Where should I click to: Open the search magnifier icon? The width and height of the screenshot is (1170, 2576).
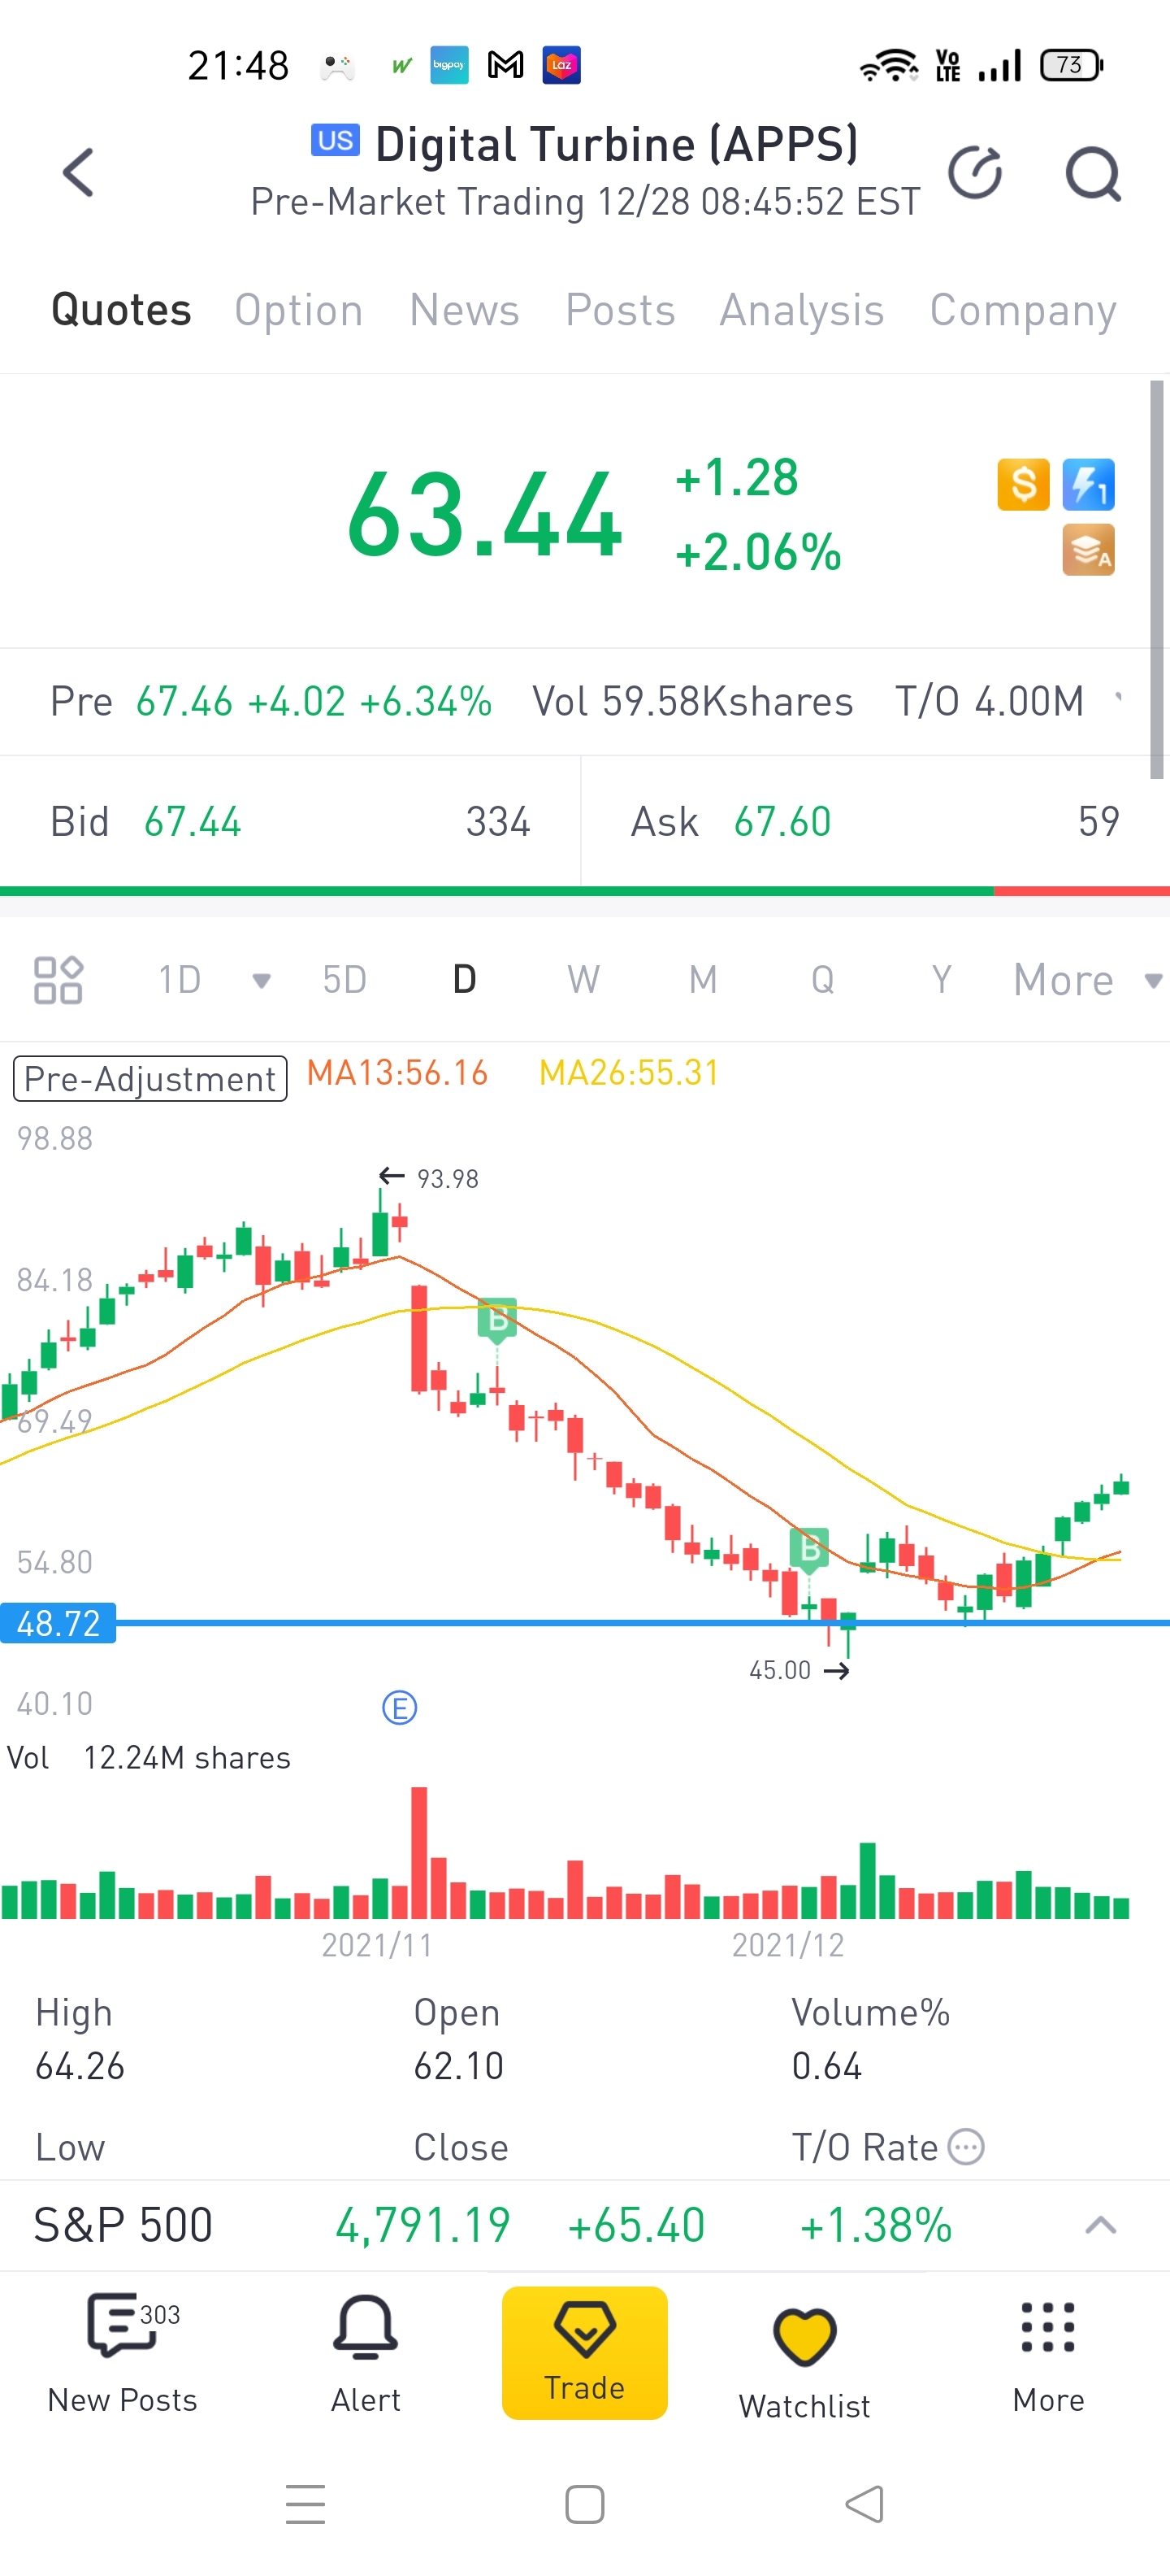1093,174
